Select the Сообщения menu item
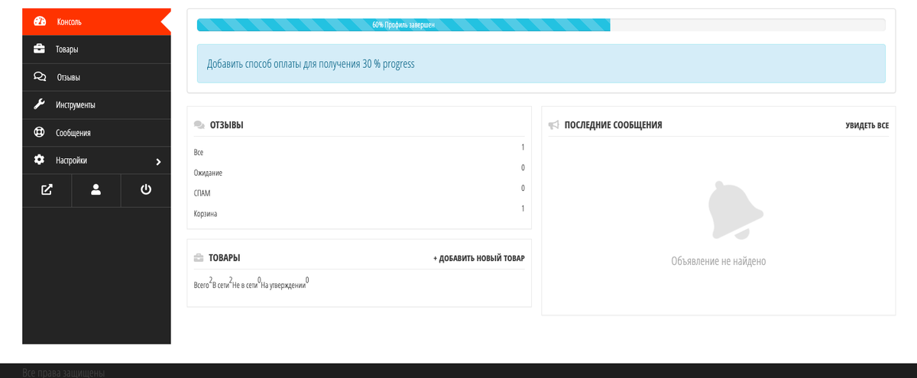Viewport: 917px width, 378px height. point(96,132)
